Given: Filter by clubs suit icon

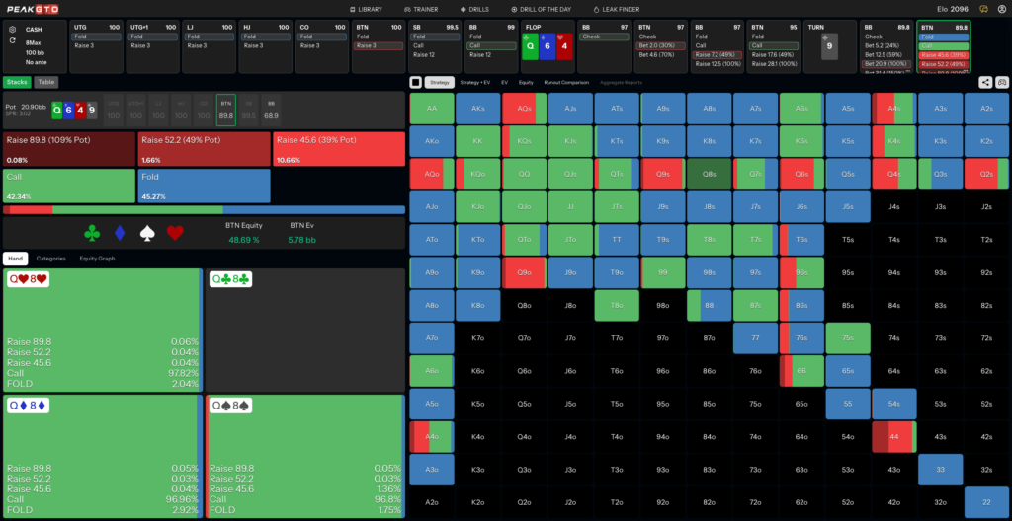Looking at the screenshot, I should click(x=92, y=234).
